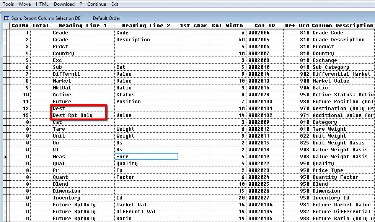Click the 'Dimension' Heading Line 1 cell

83,191
